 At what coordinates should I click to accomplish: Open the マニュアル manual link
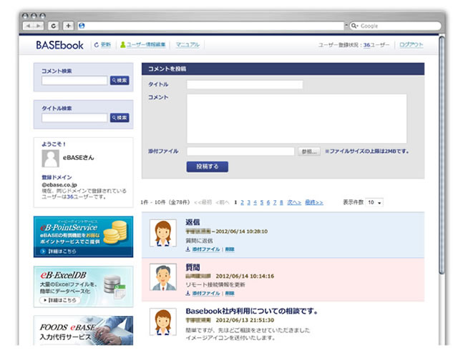click(187, 44)
